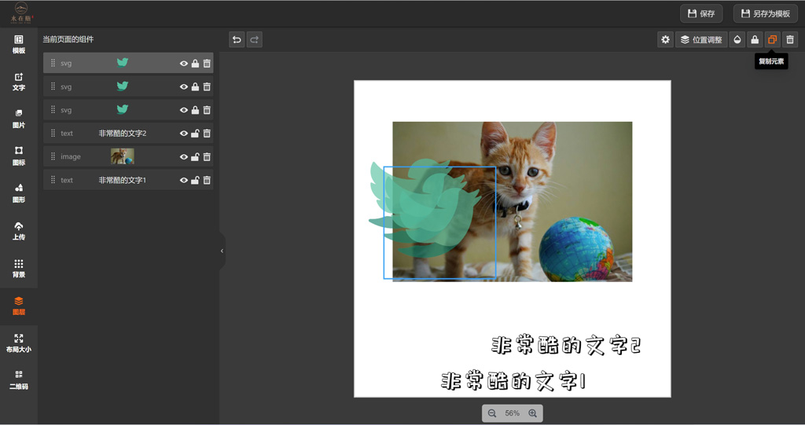This screenshot has height=425, width=805.
Task: Delete the highlighted svg layer
Action: 207,64
